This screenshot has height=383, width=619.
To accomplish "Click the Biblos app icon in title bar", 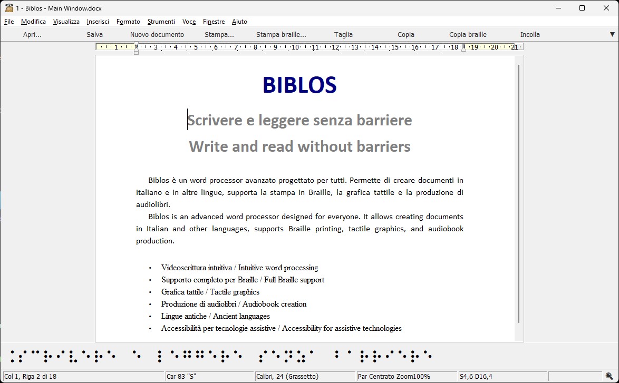I will coord(8,8).
